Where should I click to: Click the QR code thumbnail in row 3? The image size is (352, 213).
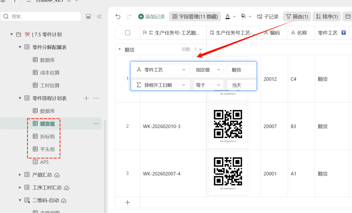228,173
